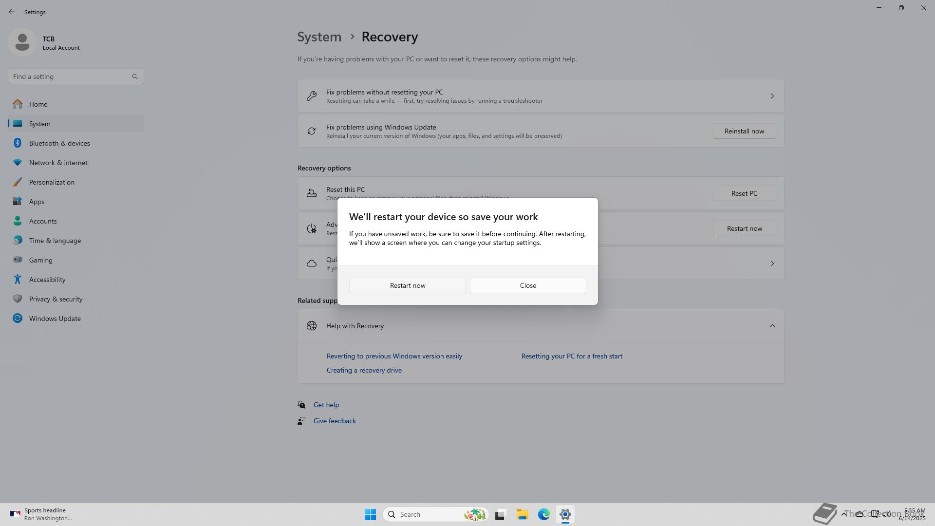935x526 pixels.
Task: Open Accessibility settings page
Action: click(x=47, y=280)
